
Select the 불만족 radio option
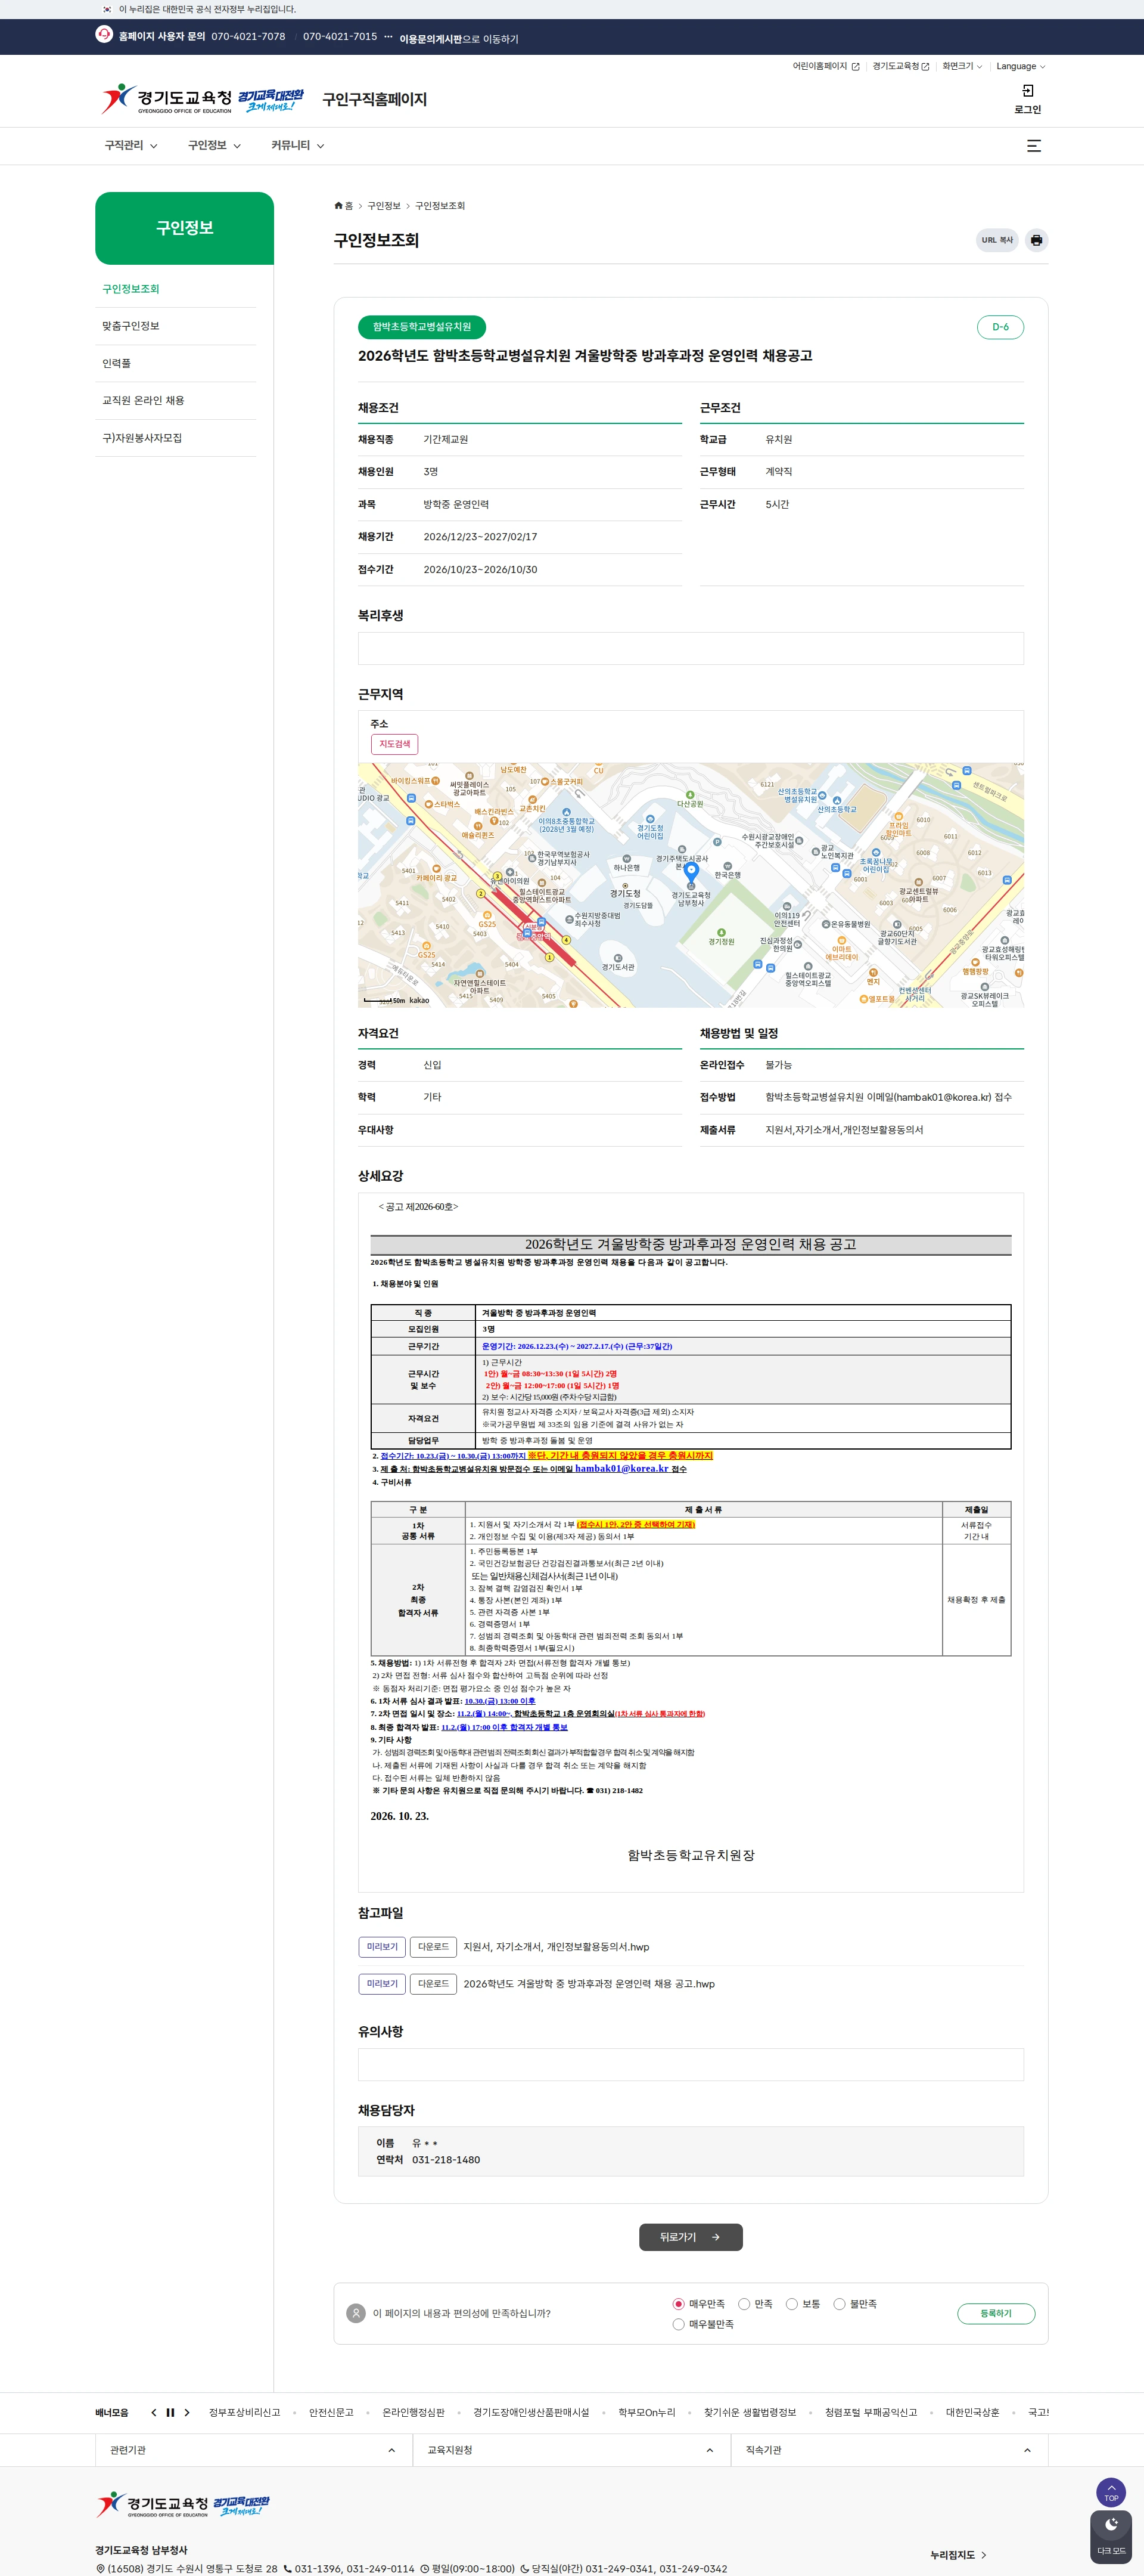(x=840, y=2304)
